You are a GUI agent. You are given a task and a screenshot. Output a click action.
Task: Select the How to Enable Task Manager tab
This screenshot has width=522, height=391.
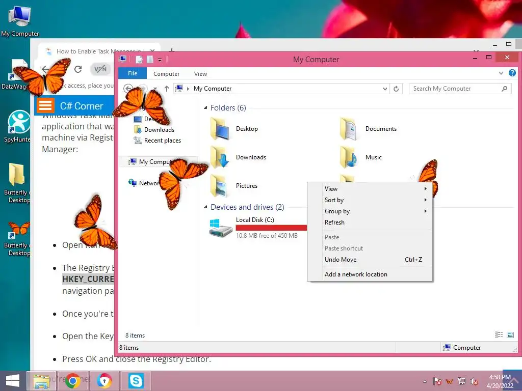98,51
